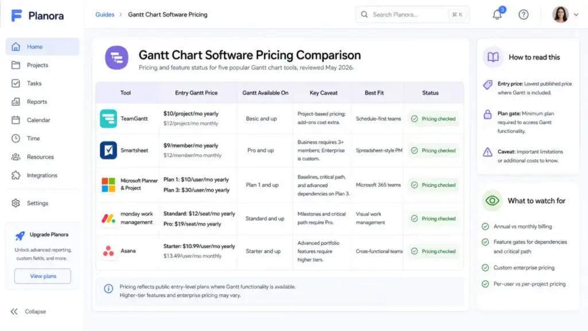Expand the profile dropdown chevron

[577, 14]
